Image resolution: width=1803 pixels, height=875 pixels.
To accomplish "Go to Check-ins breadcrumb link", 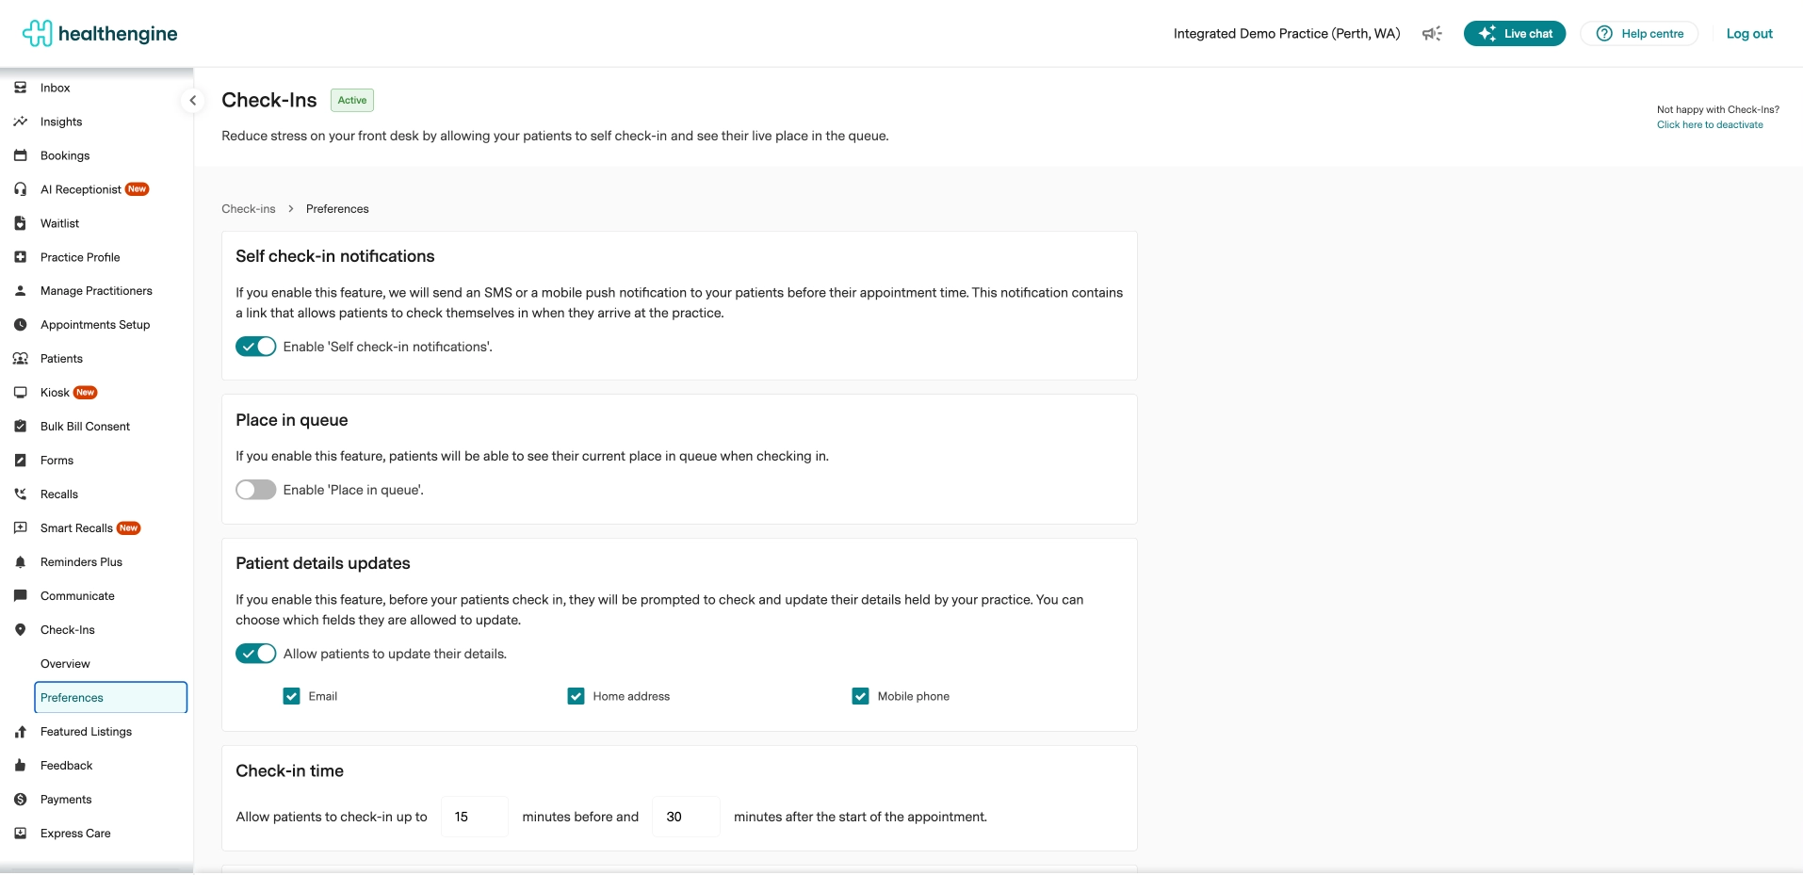I will 249,209.
